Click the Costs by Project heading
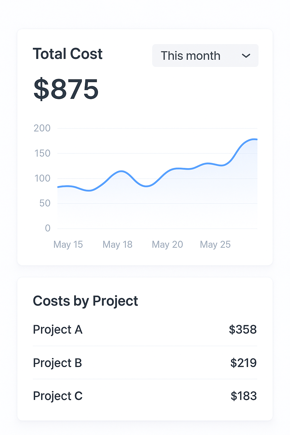The width and height of the screenshot is (290, 435). [86, 301]
